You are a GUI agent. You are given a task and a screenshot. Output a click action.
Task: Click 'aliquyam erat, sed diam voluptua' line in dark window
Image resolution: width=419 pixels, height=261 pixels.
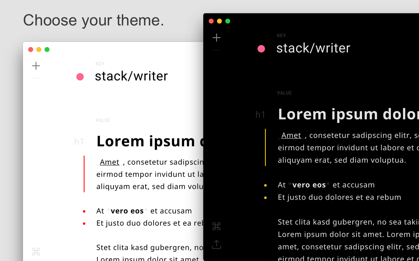(x=342, y=160)
